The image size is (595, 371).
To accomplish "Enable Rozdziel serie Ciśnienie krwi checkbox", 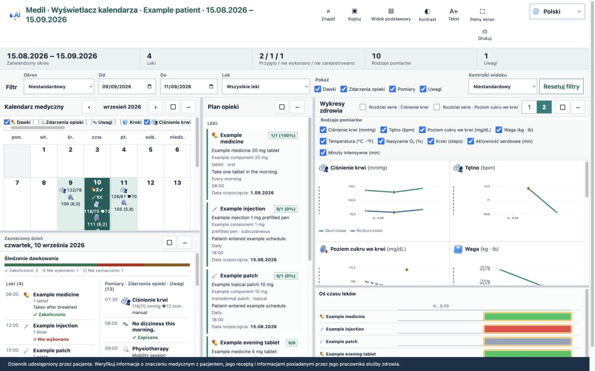I will click(363, 107).
